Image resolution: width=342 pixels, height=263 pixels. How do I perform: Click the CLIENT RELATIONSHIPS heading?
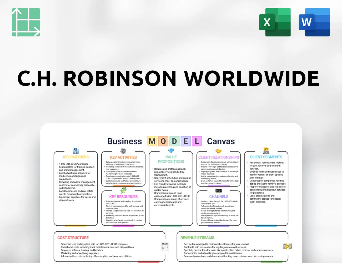[x=219, y=157]
